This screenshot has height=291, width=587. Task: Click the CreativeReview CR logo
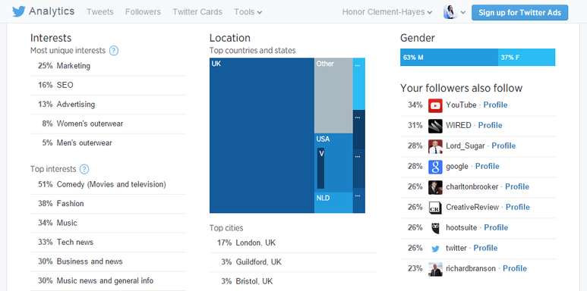click(435, 208)
